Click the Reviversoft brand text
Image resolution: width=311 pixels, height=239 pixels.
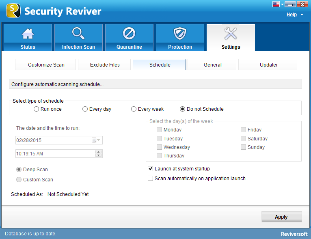(x=294, y=234)
